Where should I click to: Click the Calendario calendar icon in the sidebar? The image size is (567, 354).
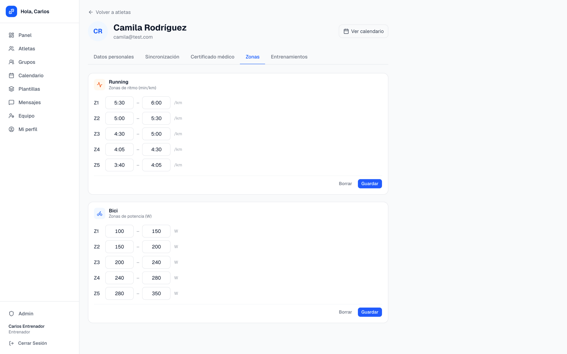[x=11, y=75]
